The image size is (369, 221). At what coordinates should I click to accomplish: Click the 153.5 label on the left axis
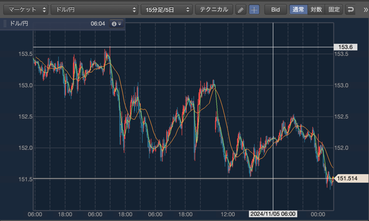click(26, 54)
